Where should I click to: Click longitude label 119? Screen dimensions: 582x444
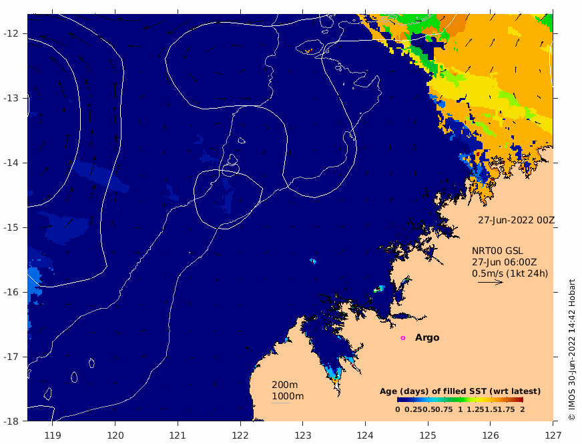coord(52,435)
